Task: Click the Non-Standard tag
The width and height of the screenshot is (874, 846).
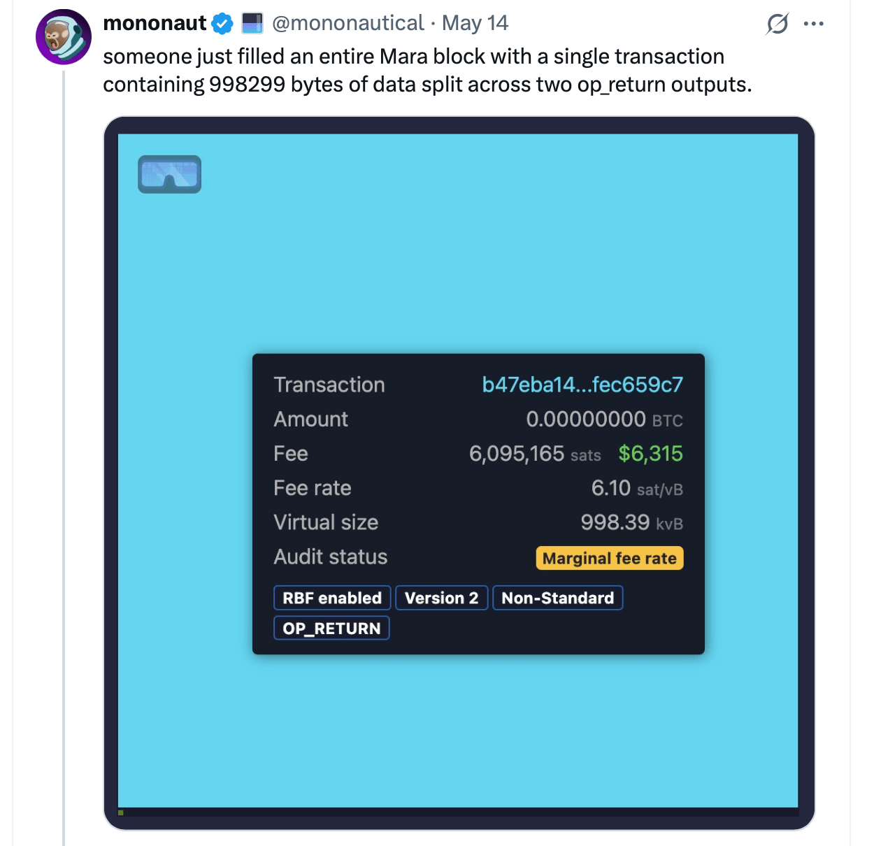Action: [557, 598]
